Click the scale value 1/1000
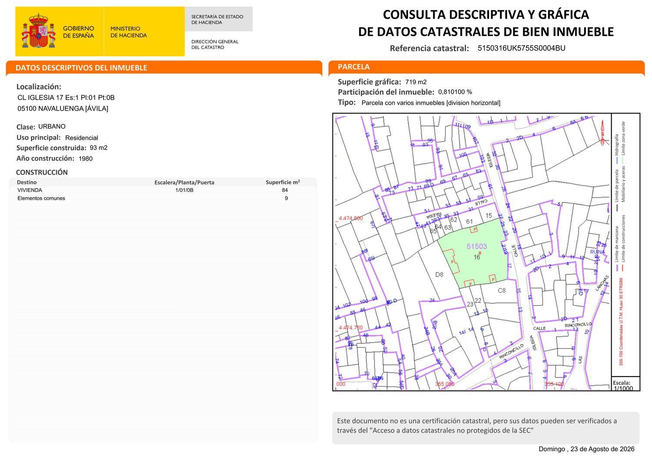652x460 pixels. [x=623, y=388]
